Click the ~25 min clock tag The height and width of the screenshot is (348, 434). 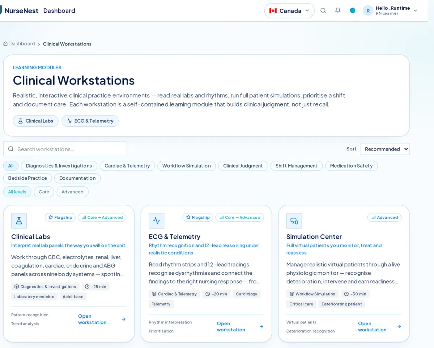tap(95, 287)
